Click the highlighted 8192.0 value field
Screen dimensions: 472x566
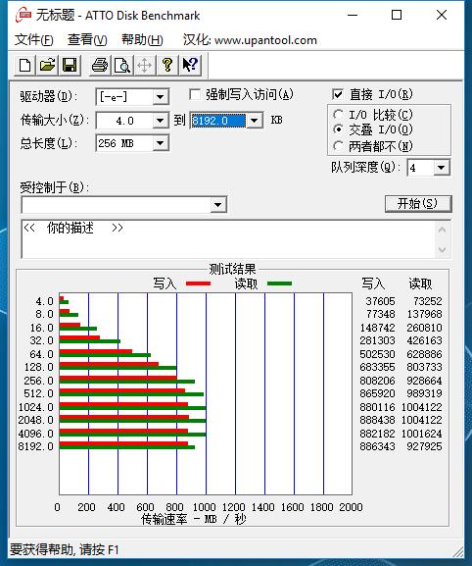218,121
